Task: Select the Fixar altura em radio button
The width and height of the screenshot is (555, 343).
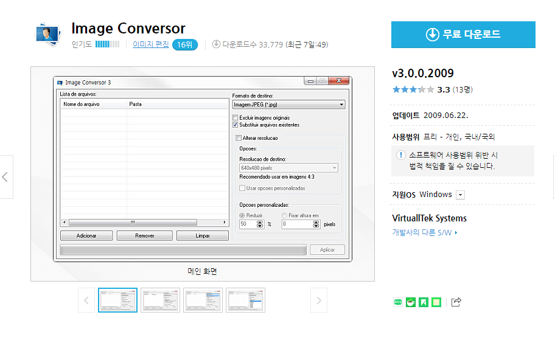Action: (x=284, y=215)
